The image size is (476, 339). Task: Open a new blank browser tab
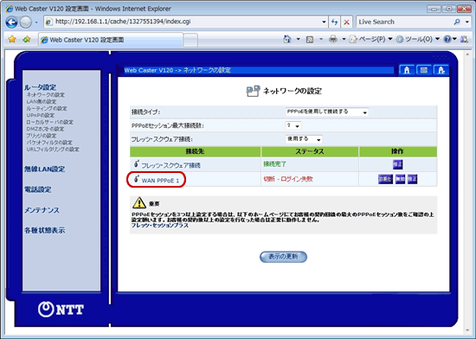pyautogui.click(x=190, y=41)
